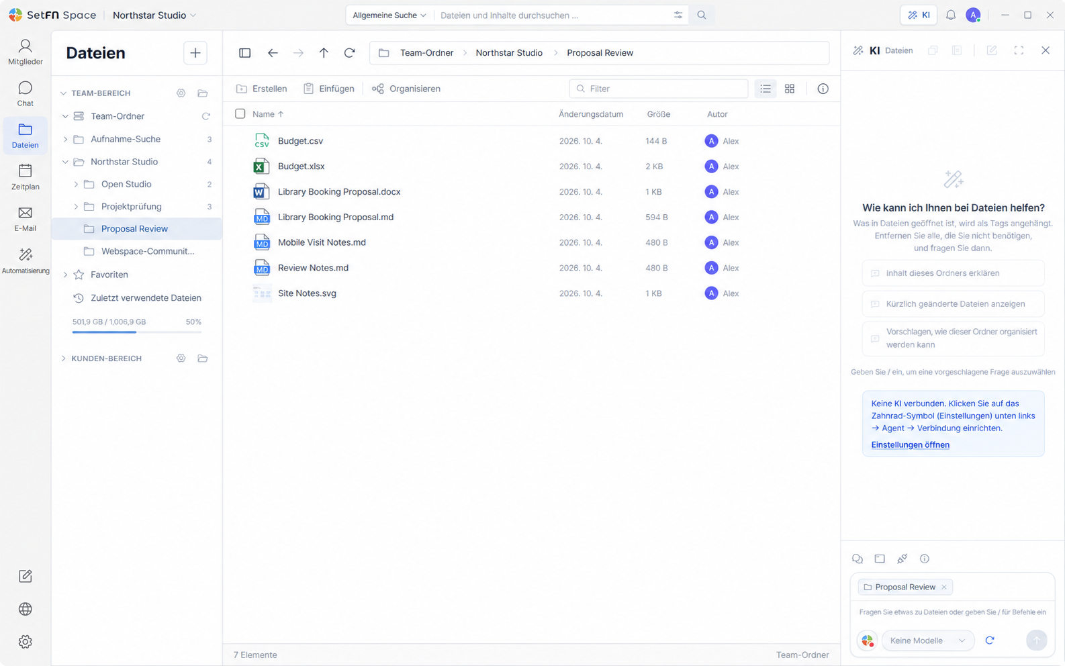Click the Einstellungen öffnen link
Image resolution: width=1065 pixels, height=666 pixels.
910,445
